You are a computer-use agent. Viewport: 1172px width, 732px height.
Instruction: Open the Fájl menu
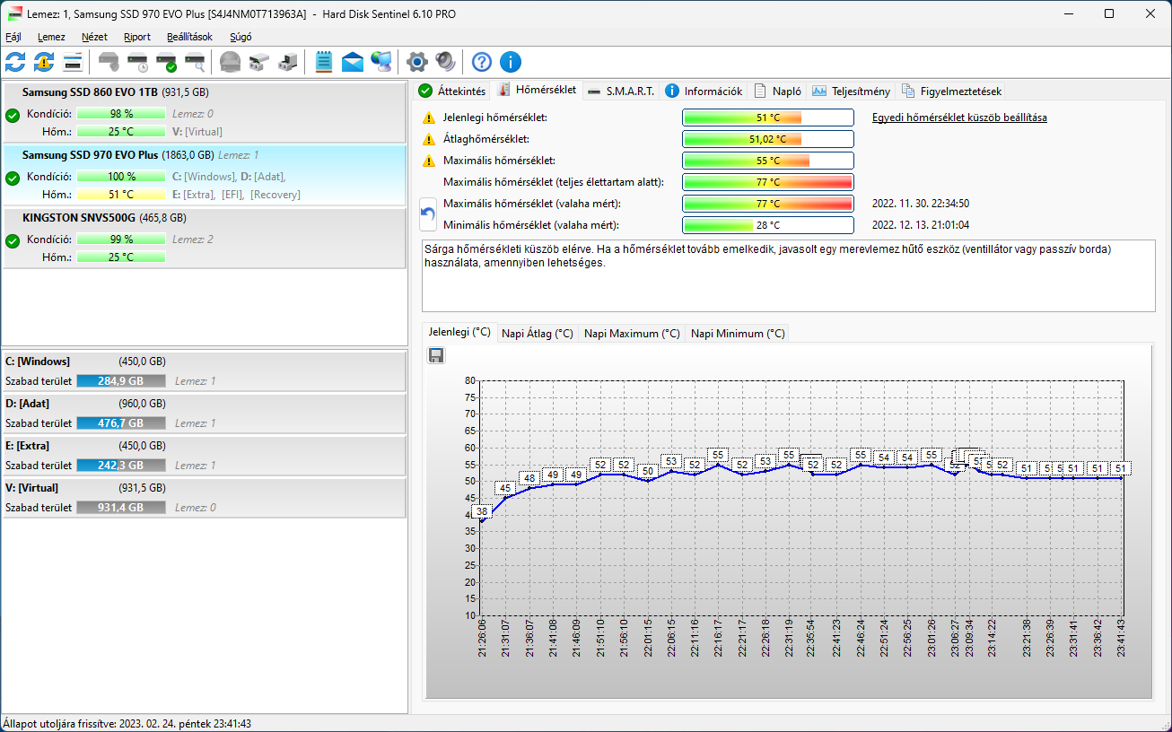[x=13, y=38]
